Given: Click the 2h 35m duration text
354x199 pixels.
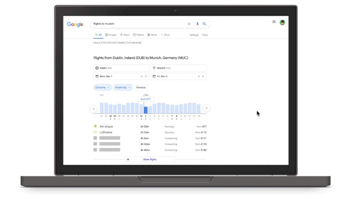Looking at the screenshot, I should [x=145, y=127].
